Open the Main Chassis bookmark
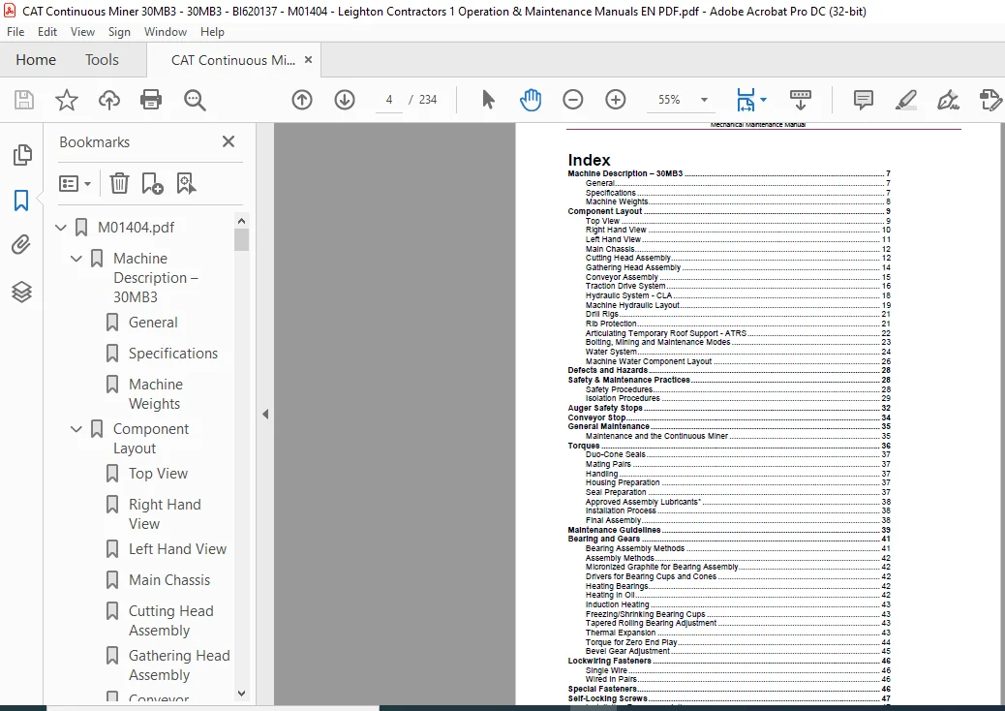 [x=169, y=579]
